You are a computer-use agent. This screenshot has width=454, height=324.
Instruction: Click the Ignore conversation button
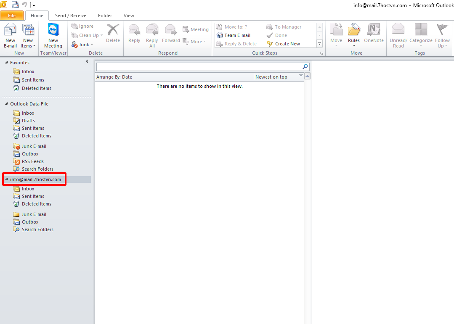(x=82, y=26)
